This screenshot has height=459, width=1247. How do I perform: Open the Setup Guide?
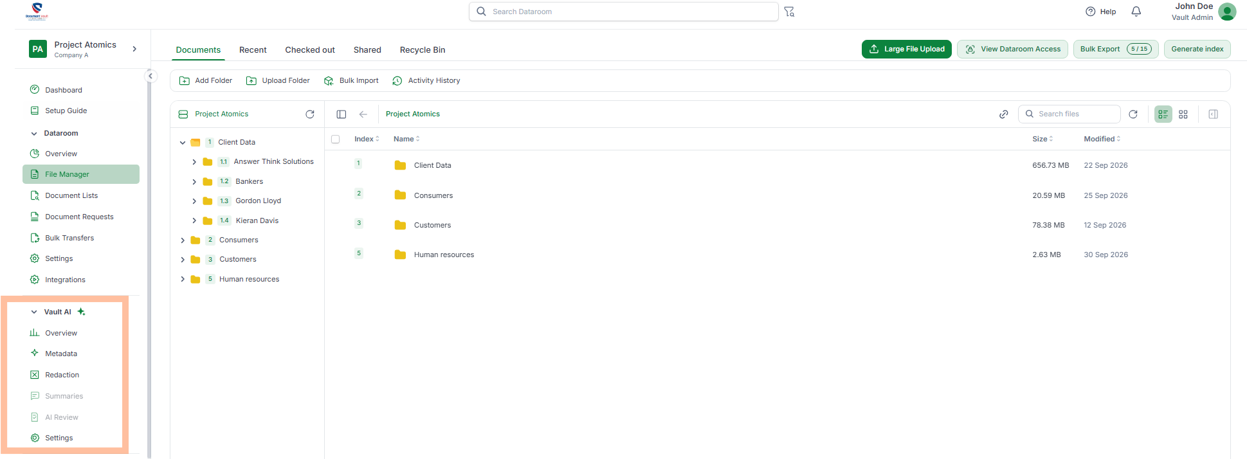pyautogui.click(x=66, y=111)
